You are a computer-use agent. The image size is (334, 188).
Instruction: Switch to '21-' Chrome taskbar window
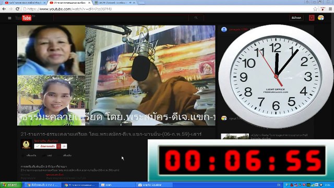(80, 185)
